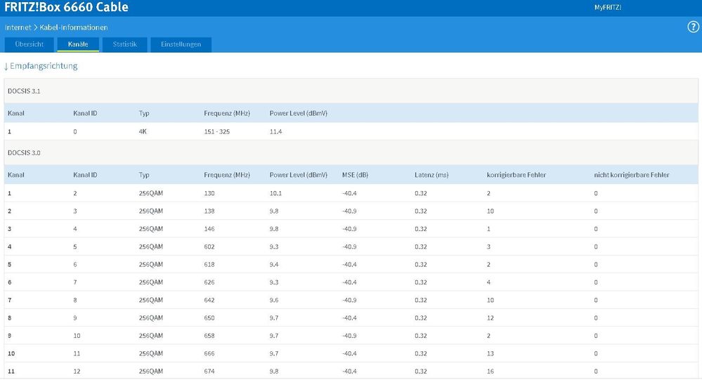Open the Statistik tab
Image resolution: width=702 pixels, height=380 pixels.
(x=125, y=44)
